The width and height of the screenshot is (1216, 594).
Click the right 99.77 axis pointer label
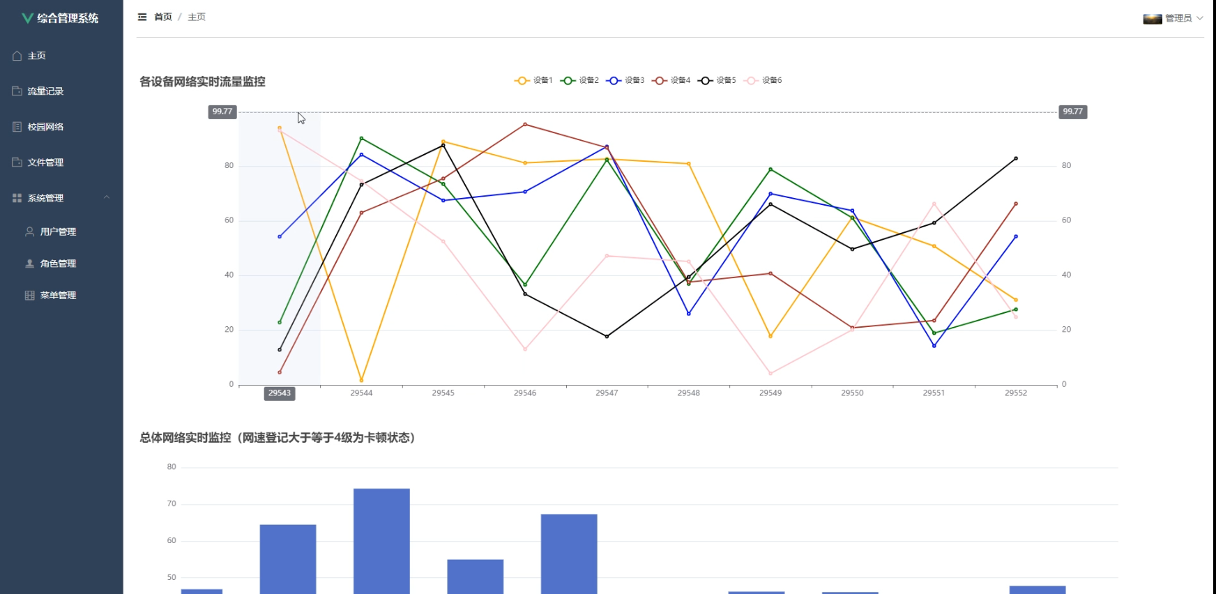point(1073,112)
